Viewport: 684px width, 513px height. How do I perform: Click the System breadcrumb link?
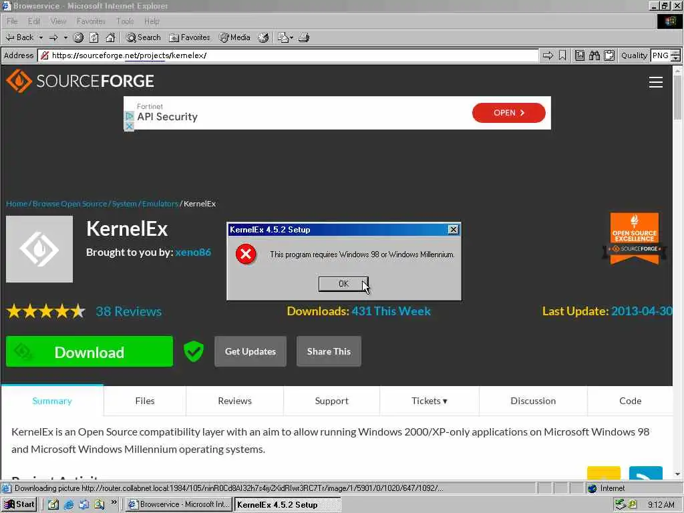point(124,204)
